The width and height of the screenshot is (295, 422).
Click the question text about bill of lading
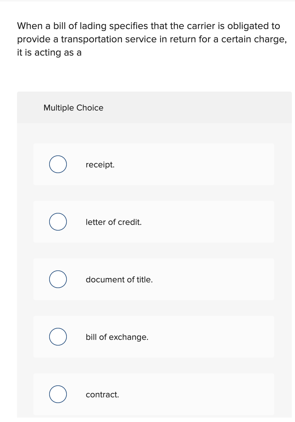151,39
